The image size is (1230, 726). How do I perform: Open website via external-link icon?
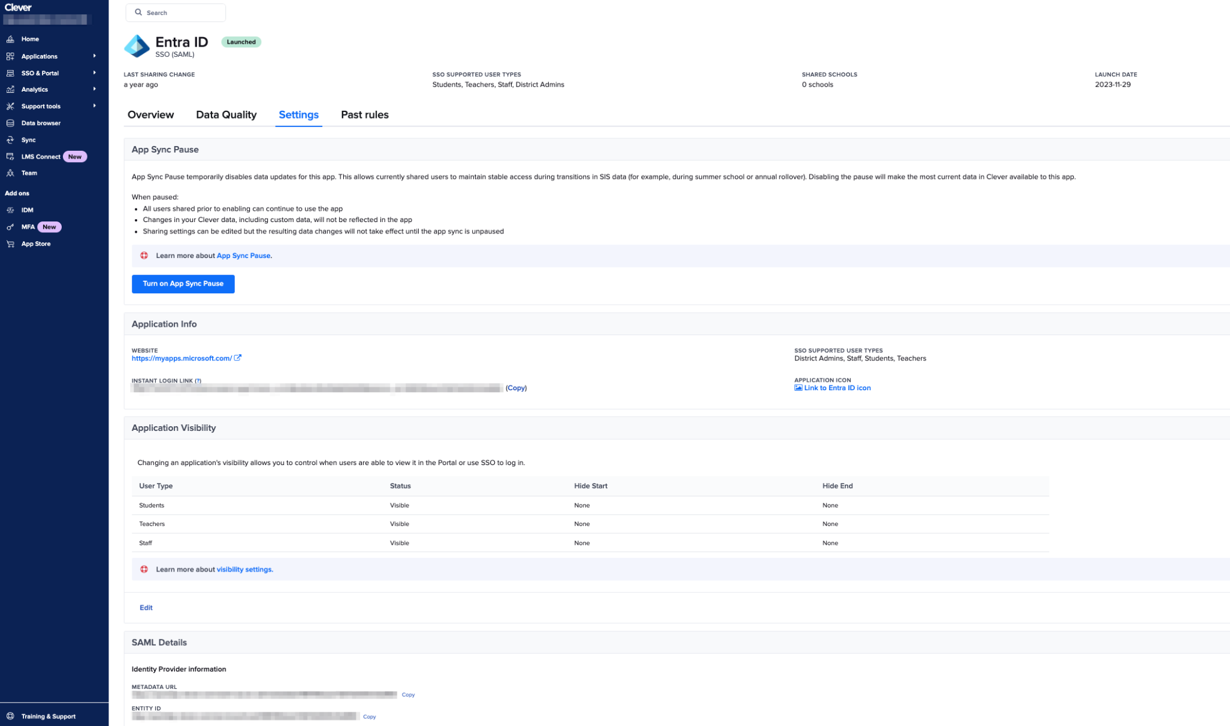pyautogui.click(x=237, y=357)
